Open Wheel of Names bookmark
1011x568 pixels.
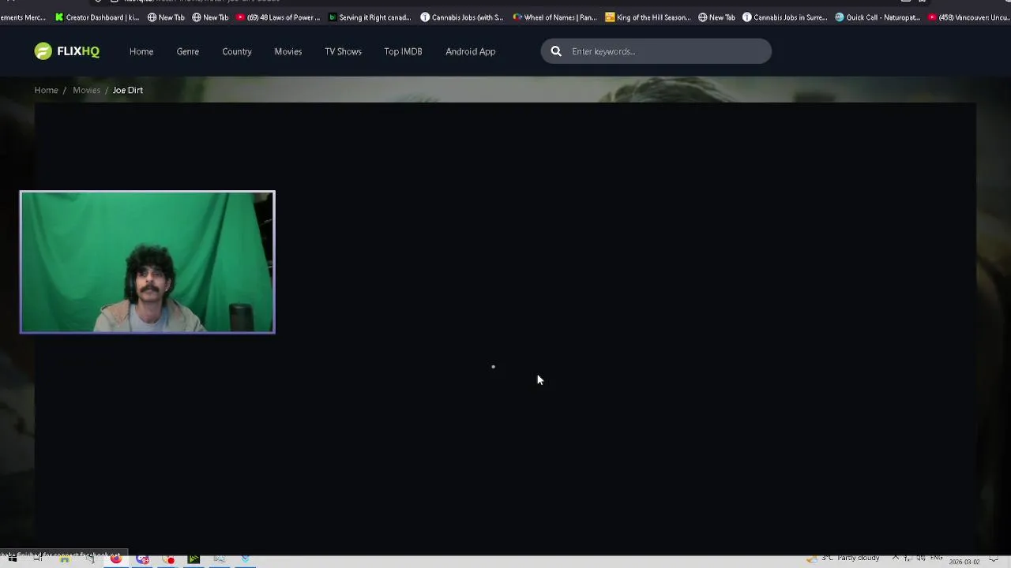[x=554, y=17]
